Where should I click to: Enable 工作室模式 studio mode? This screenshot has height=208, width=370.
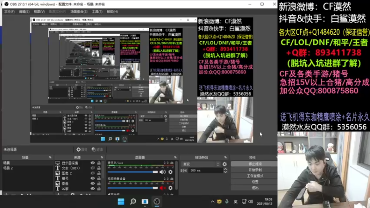click(254, 176)
